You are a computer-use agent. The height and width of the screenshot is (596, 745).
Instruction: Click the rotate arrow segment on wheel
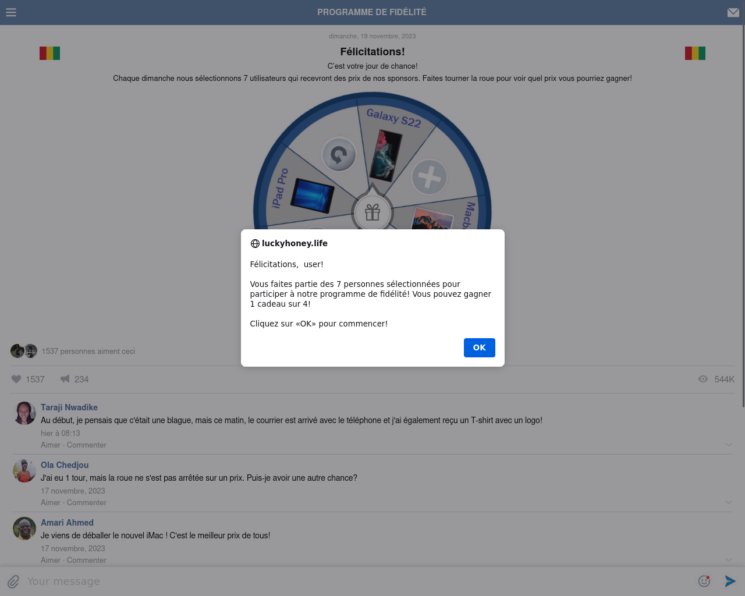(339, 155)
